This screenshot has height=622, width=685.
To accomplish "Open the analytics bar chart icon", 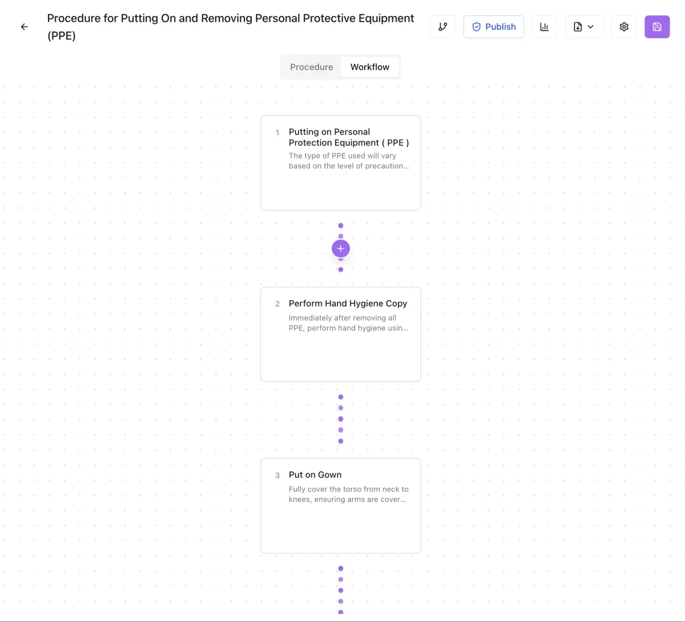I will (x=545, y=27).
